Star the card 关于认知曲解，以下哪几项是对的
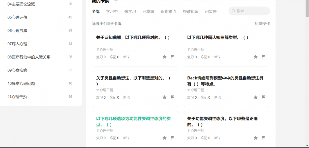Viewport: 309px width, 148px height. coord(165,57)
